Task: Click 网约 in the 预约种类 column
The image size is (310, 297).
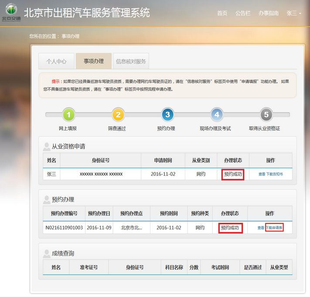Action: pos(200,228)
